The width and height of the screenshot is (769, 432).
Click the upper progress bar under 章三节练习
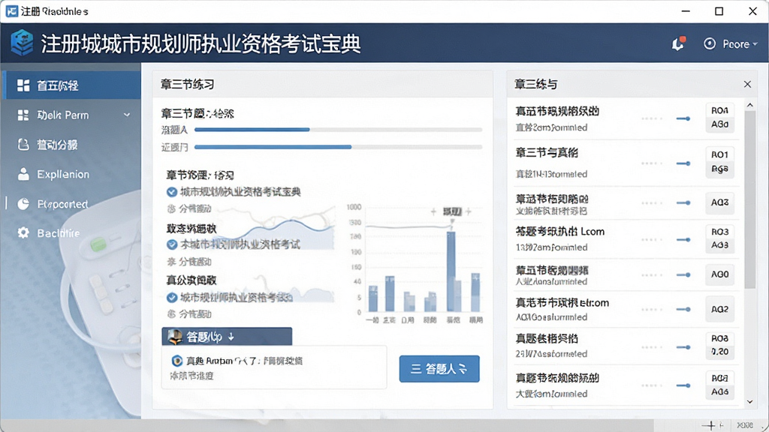click(338, 130)
